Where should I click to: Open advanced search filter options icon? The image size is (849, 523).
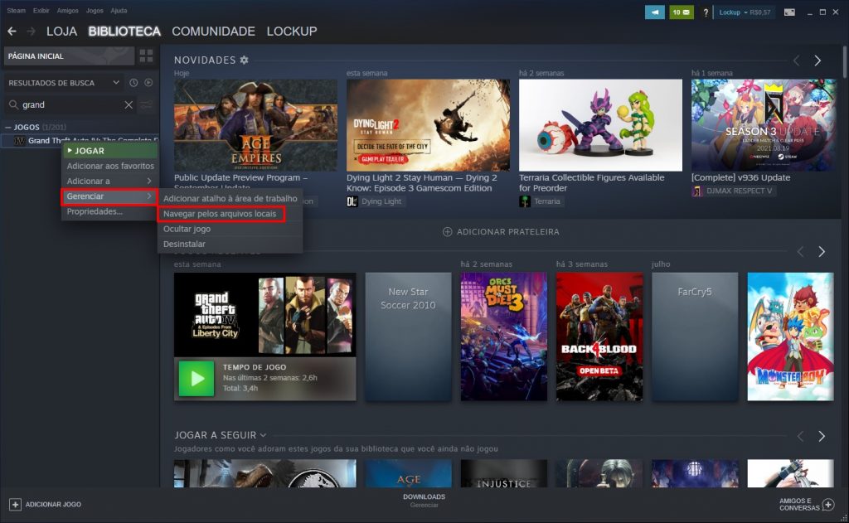pyautogui.click(x=147, y=105)
